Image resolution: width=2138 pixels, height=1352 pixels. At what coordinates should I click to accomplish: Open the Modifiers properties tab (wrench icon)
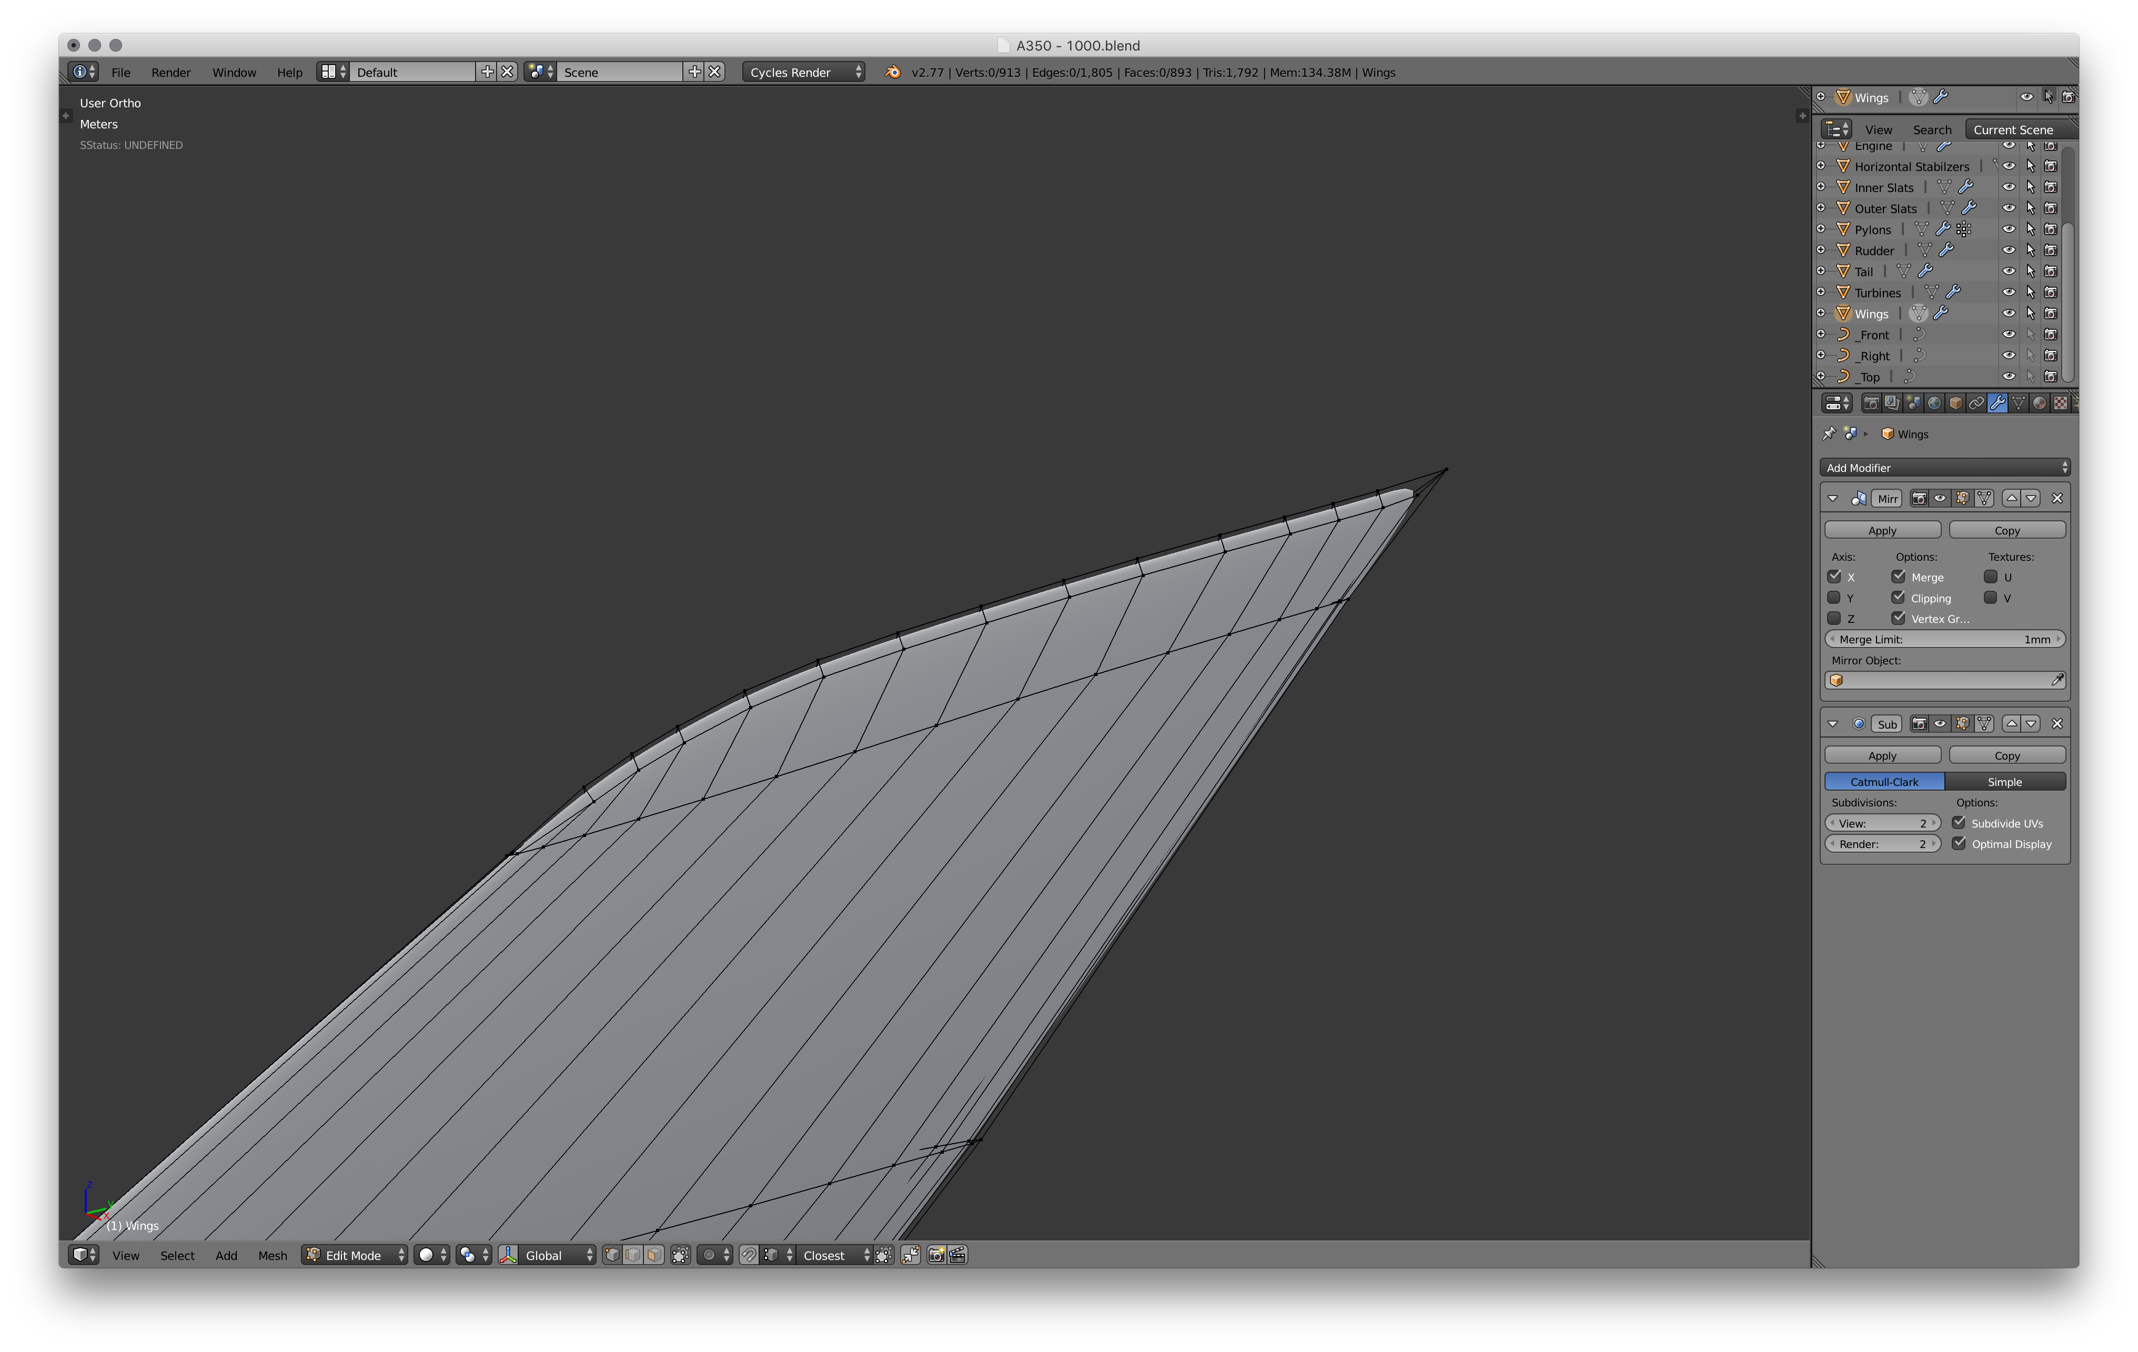(x=1998, y=403)
